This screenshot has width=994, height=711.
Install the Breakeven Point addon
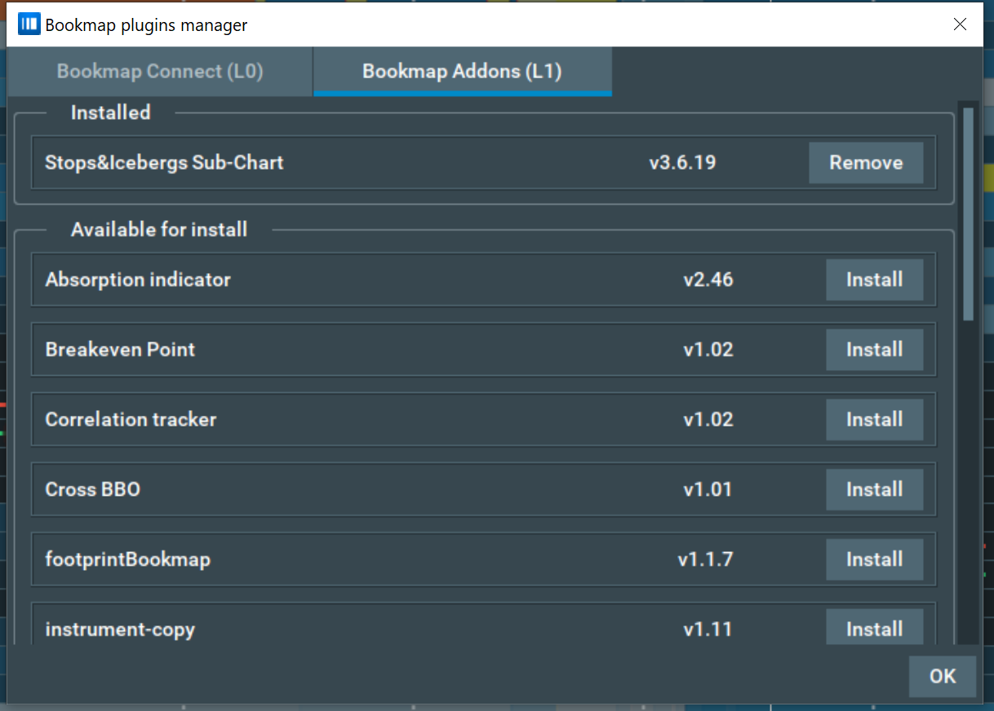874,350
